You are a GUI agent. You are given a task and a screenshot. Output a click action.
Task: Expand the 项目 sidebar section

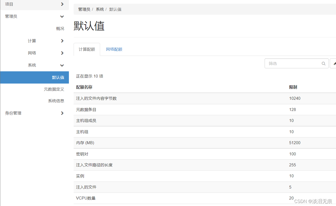(x=34, y=4)
